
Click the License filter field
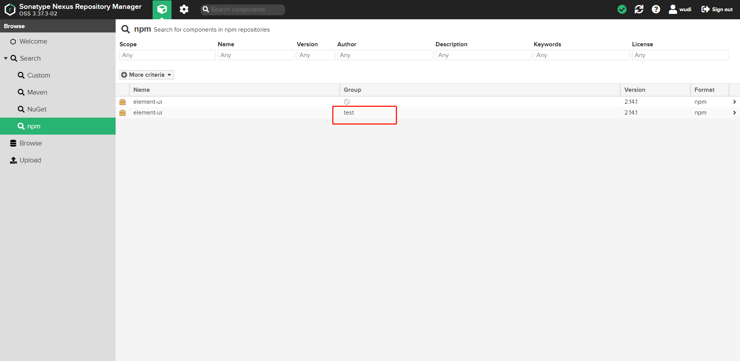pos(680,55)
